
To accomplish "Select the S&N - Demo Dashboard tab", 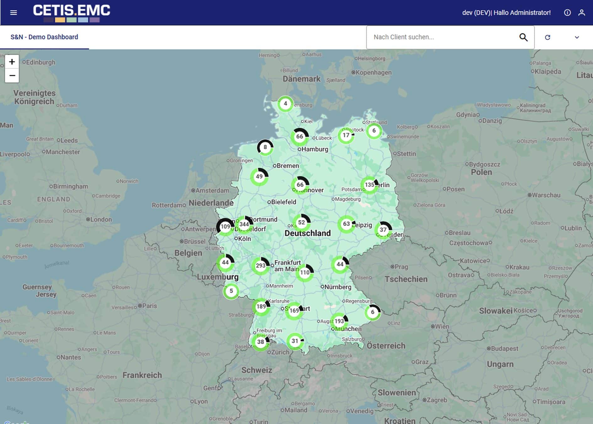I will point(44,37).
